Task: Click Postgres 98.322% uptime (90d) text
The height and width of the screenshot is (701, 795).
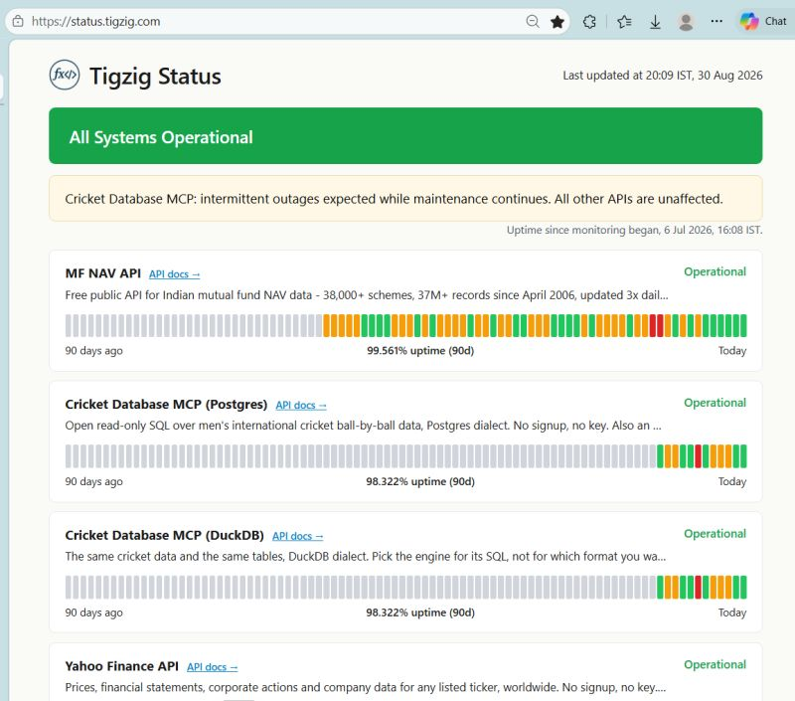Action: pyautogui.click(x=420, y=481)
